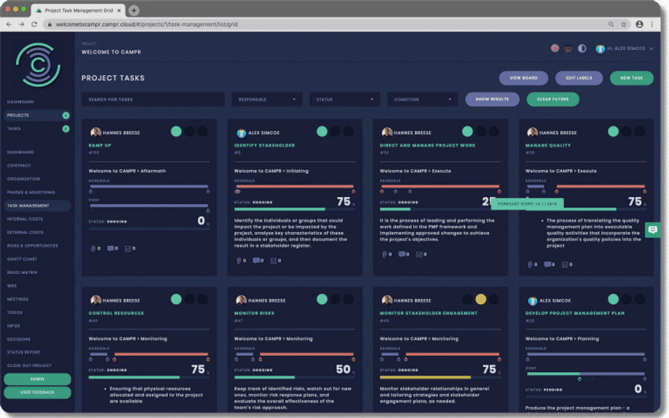
Task: Bookmark the page with the star icon
Action: pyautogui.click(x=623, y=24)
